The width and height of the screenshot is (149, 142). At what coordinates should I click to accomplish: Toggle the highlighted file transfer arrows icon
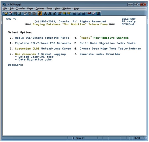pyautogui.click(x=40, y=13)
